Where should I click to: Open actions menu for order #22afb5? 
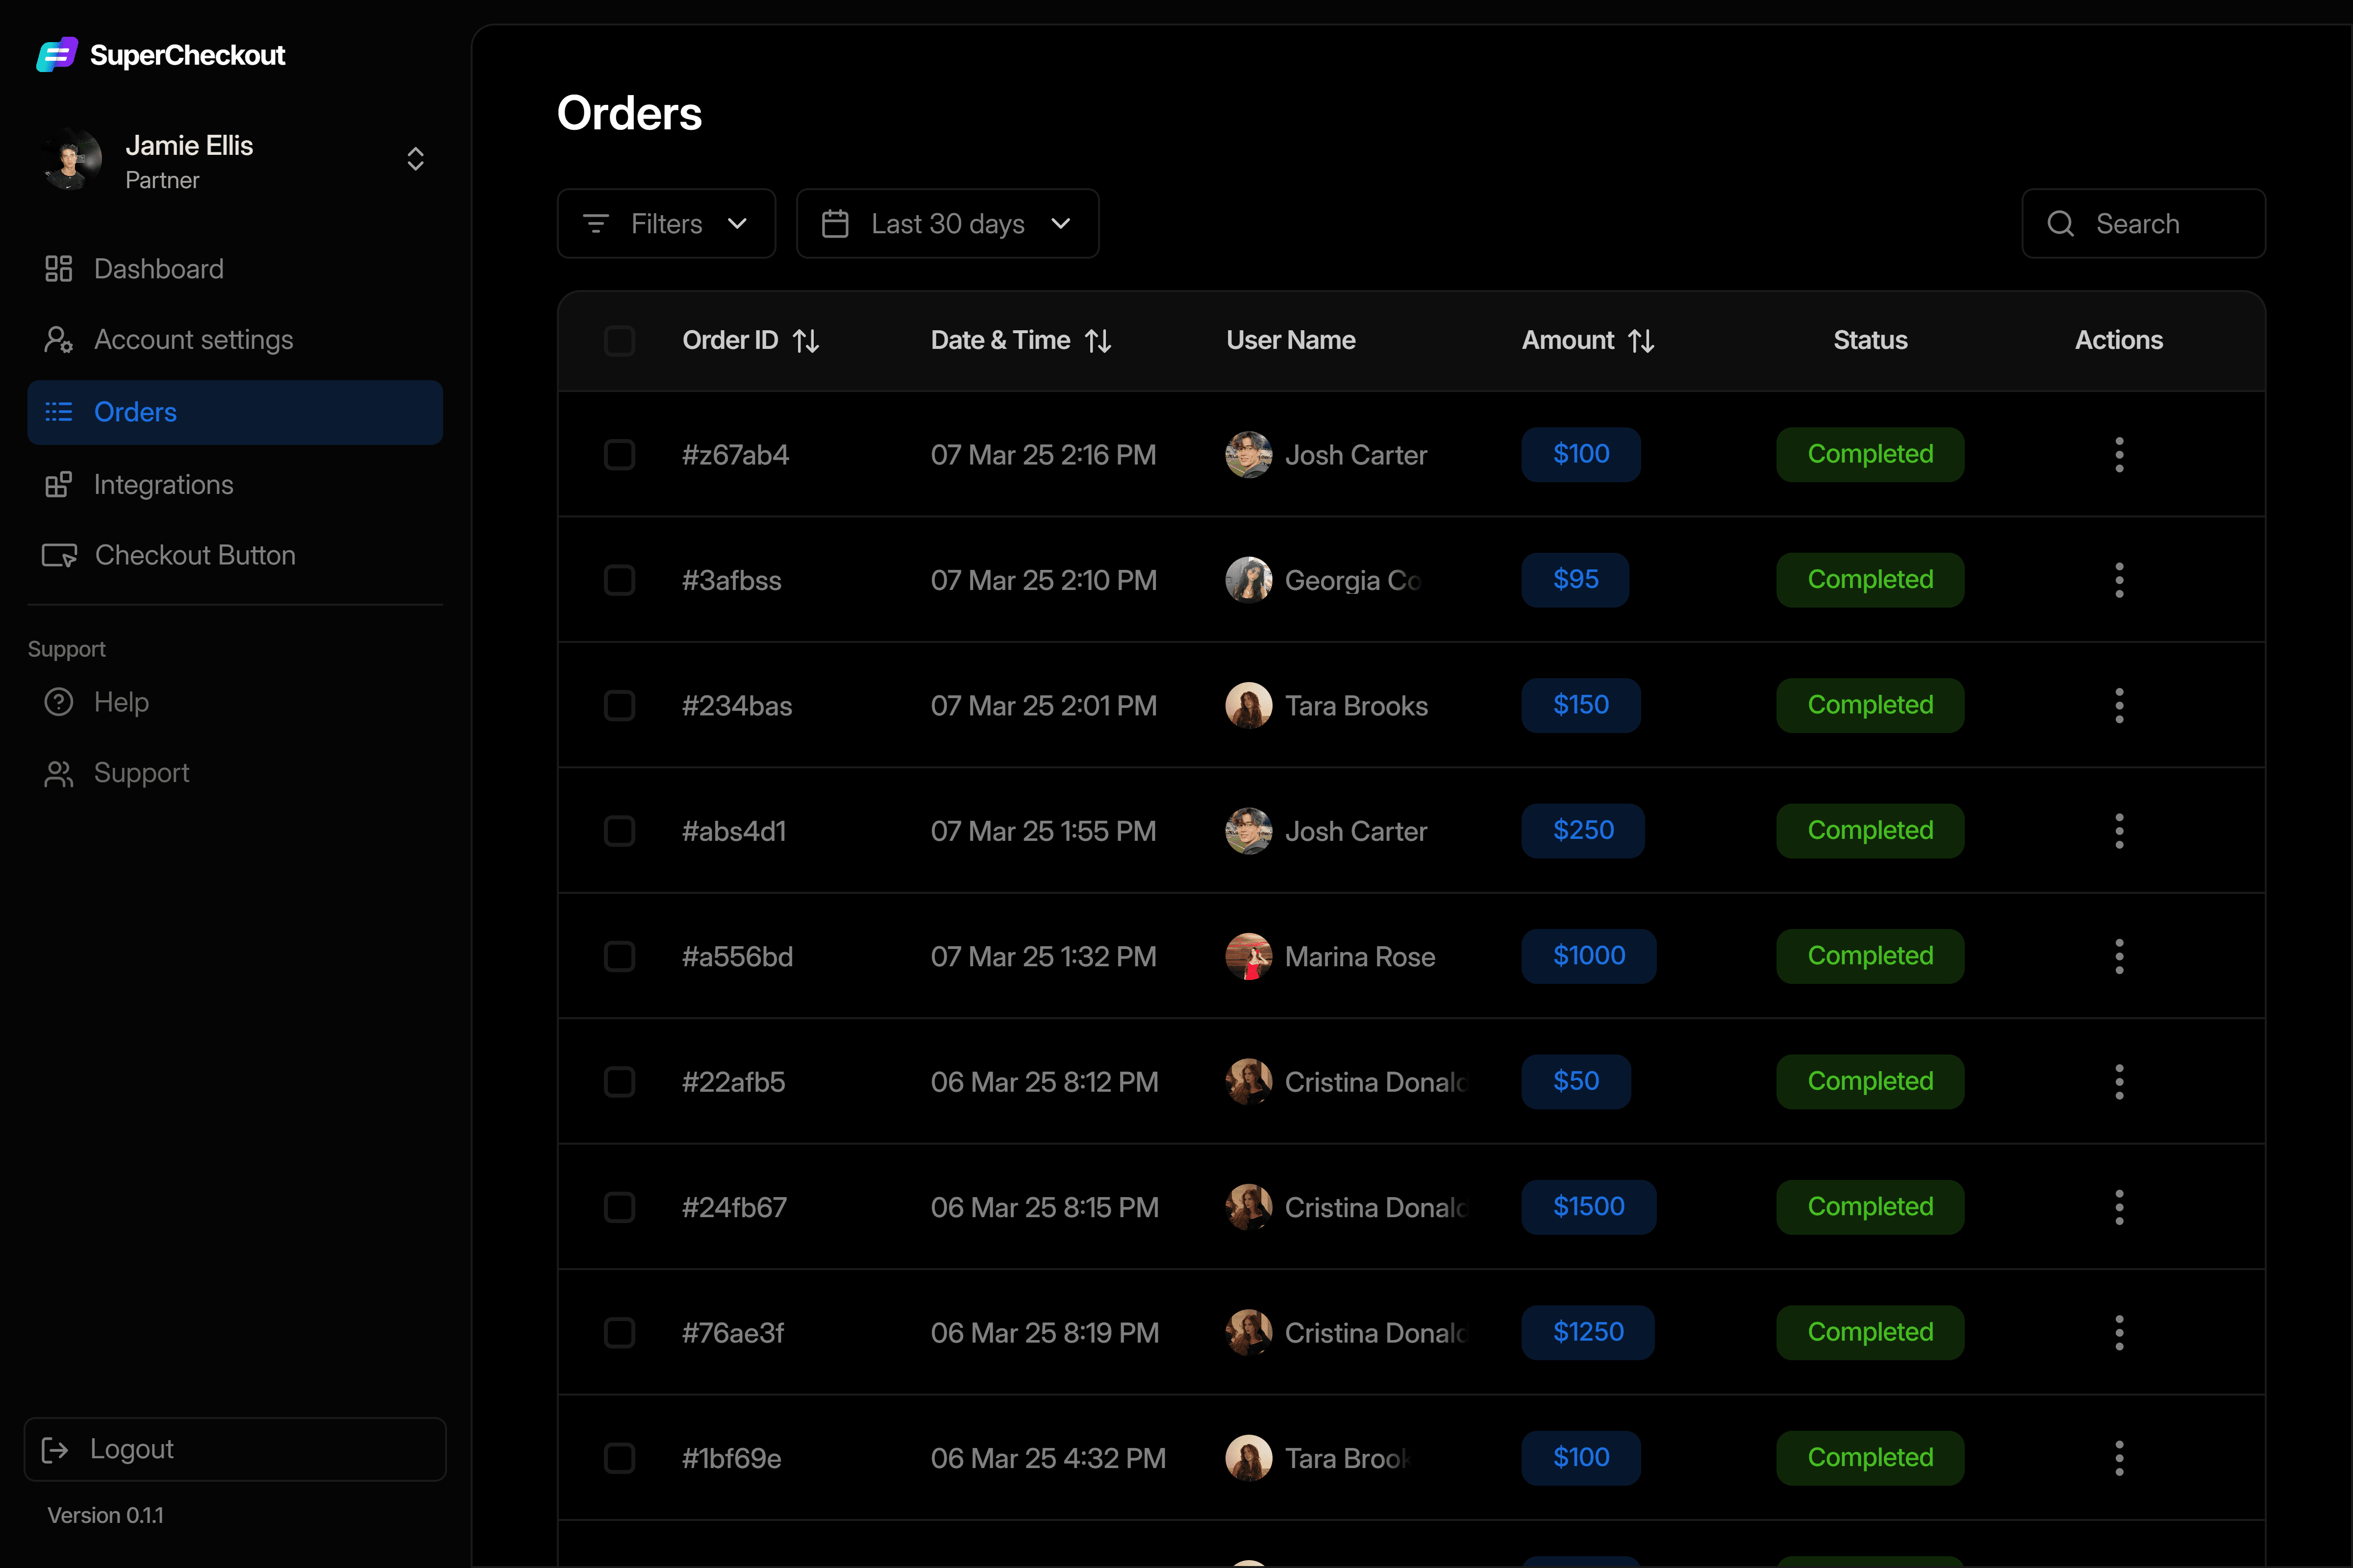click(2119, 1082)
